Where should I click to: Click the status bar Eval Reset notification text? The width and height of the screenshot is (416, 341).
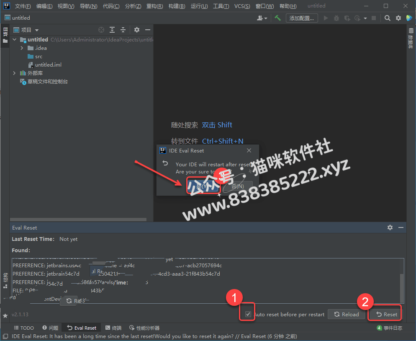154,336
